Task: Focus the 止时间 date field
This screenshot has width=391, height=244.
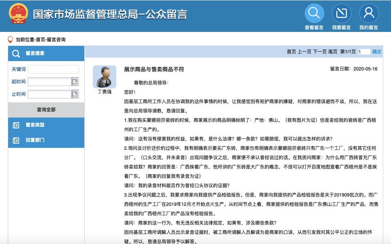Action: point(50,94)
